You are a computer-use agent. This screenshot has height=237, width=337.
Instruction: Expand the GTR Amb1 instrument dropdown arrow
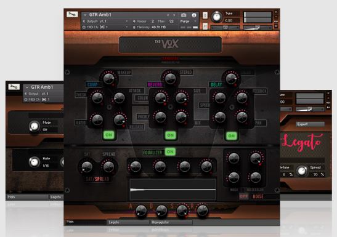click(85, 15)
